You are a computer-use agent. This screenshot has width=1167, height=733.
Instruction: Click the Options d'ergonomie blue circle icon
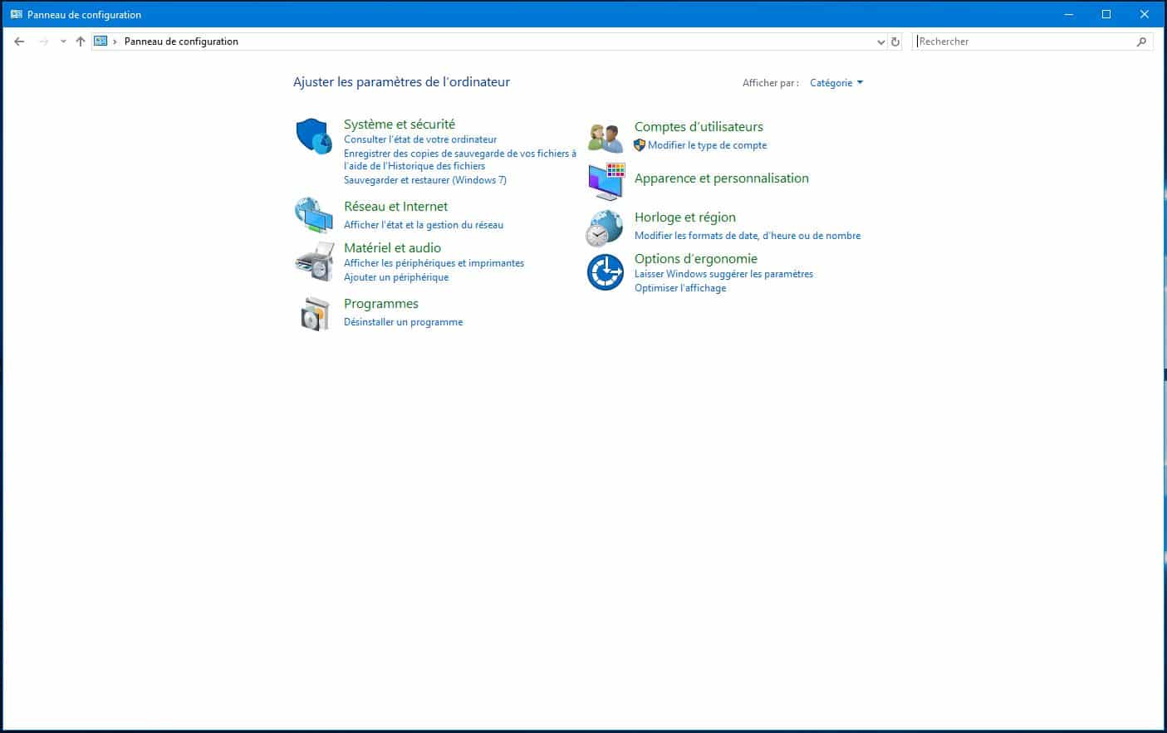click(x=606, y=272)
